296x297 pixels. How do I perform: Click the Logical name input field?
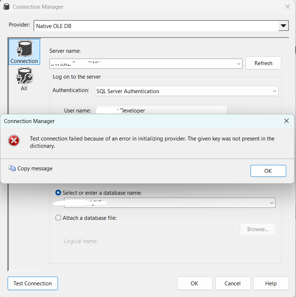click(x=170, y=252)
